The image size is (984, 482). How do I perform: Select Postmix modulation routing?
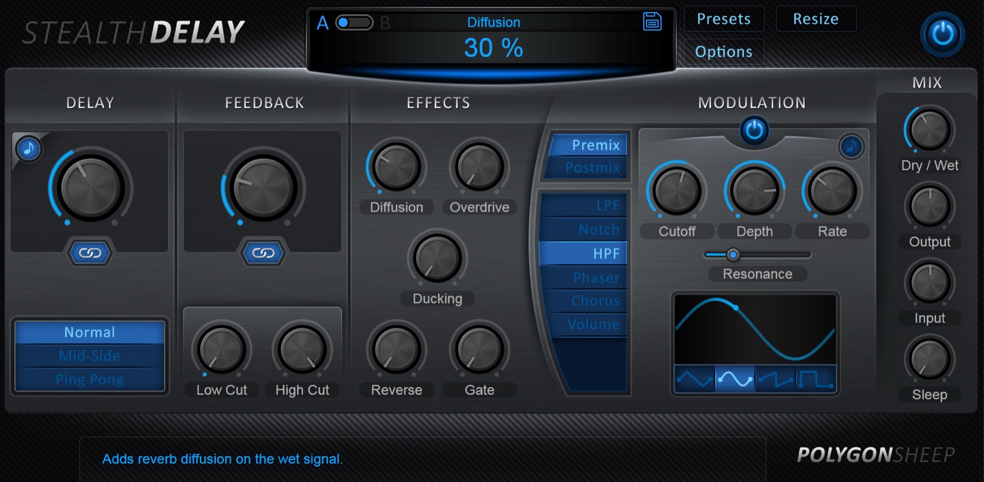pyautogui.click(x=586, y=168)
